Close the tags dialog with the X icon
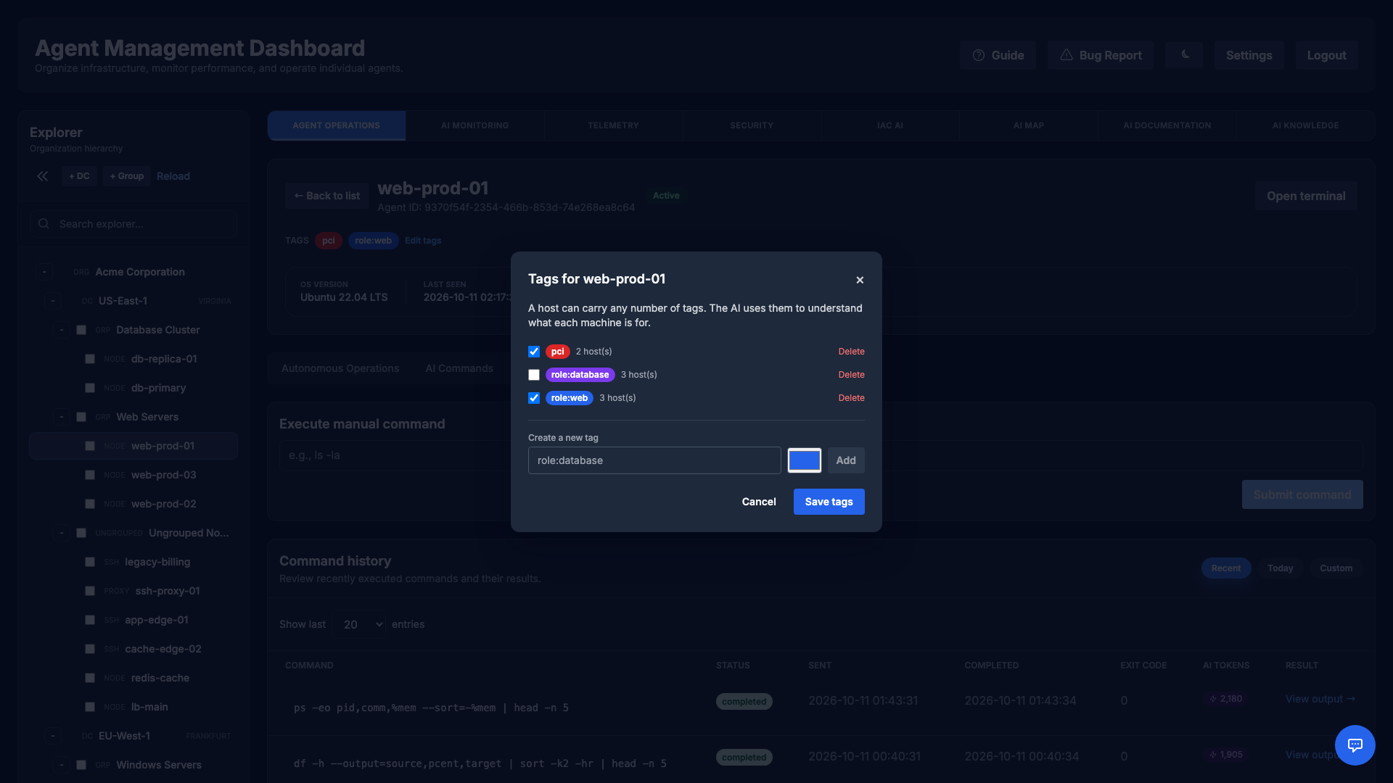The height and width of the screenshot is (783, 1393). (860, 280)
